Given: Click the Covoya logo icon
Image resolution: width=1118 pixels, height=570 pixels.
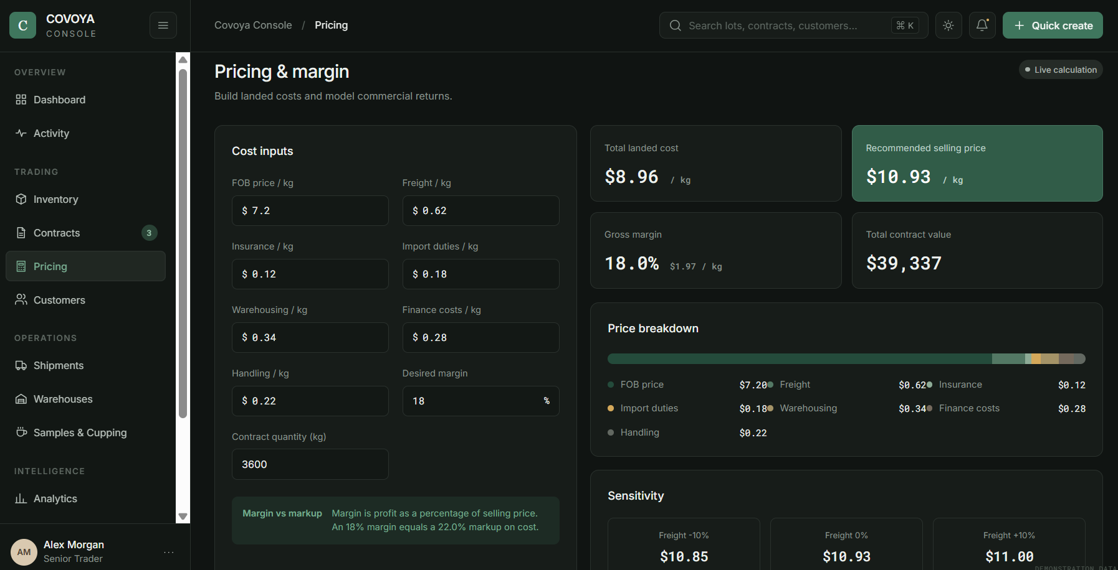Looking at the screenshot, I should click(23, 26).
